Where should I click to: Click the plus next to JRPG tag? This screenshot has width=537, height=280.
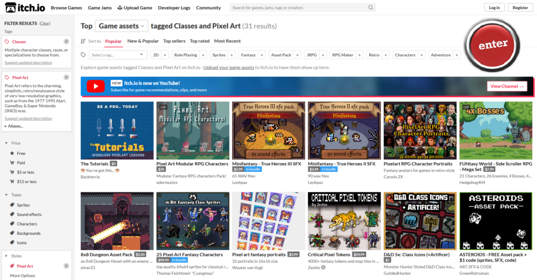pyautogui.click(x=323, y=55)
